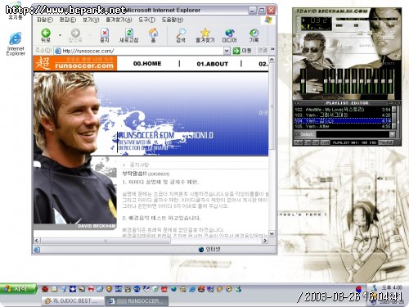Image resolution: width=409 pixels, height=307 pixels.
Task: Open the Search (검색) magnifier icon
Action: tap(181, 33)
